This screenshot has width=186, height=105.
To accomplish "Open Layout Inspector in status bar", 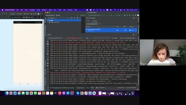I will coord(131,87).
